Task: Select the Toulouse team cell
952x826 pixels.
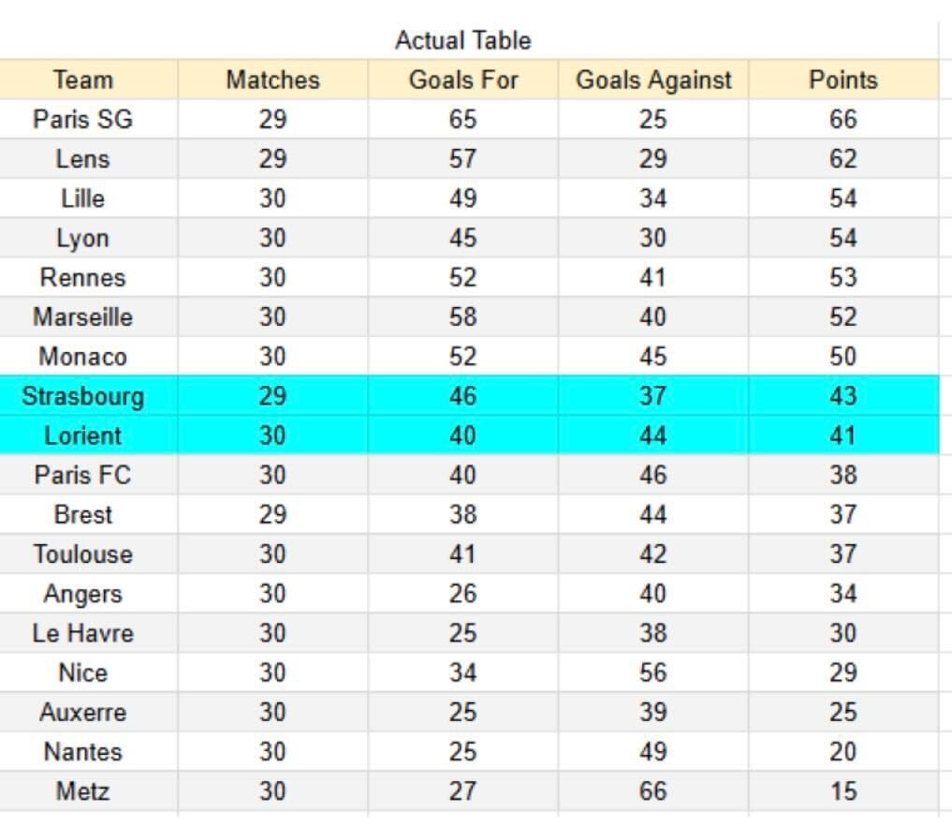Action: point(83,553)
